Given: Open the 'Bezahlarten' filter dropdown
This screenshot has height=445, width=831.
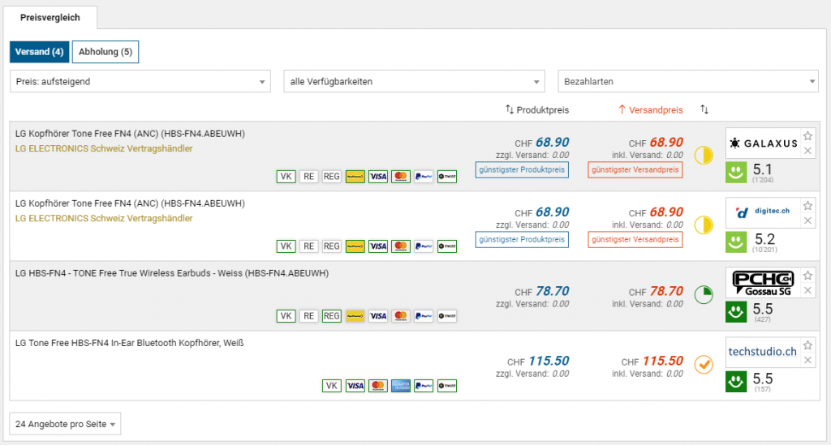Looking at the screenshot, I should tap(688, 82).
